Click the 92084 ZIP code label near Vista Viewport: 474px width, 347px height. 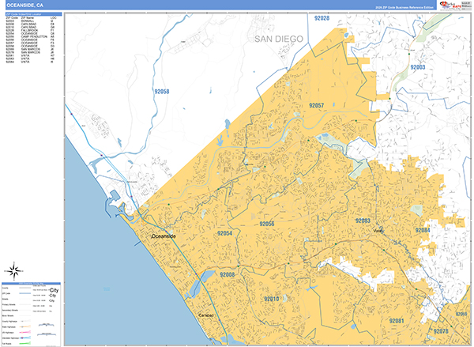coord(422,230)
